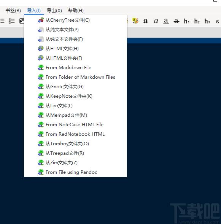Open the 书签(B) bookmarks menu
221x224 pixels.
tap(13, 11)
